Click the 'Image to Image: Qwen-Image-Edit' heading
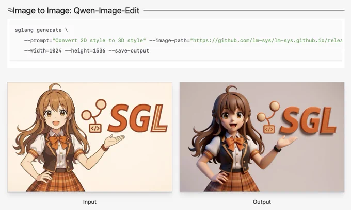The image size is (351, 210). [x=76, y=10]
